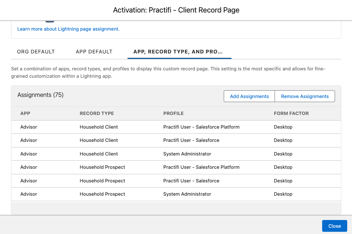Click the APP column header
Viewport: 352px width, 234px height.
click(25, 113)
